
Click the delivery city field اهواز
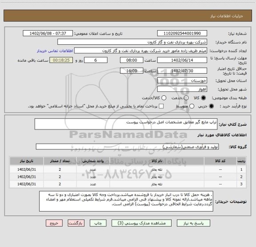182,89
